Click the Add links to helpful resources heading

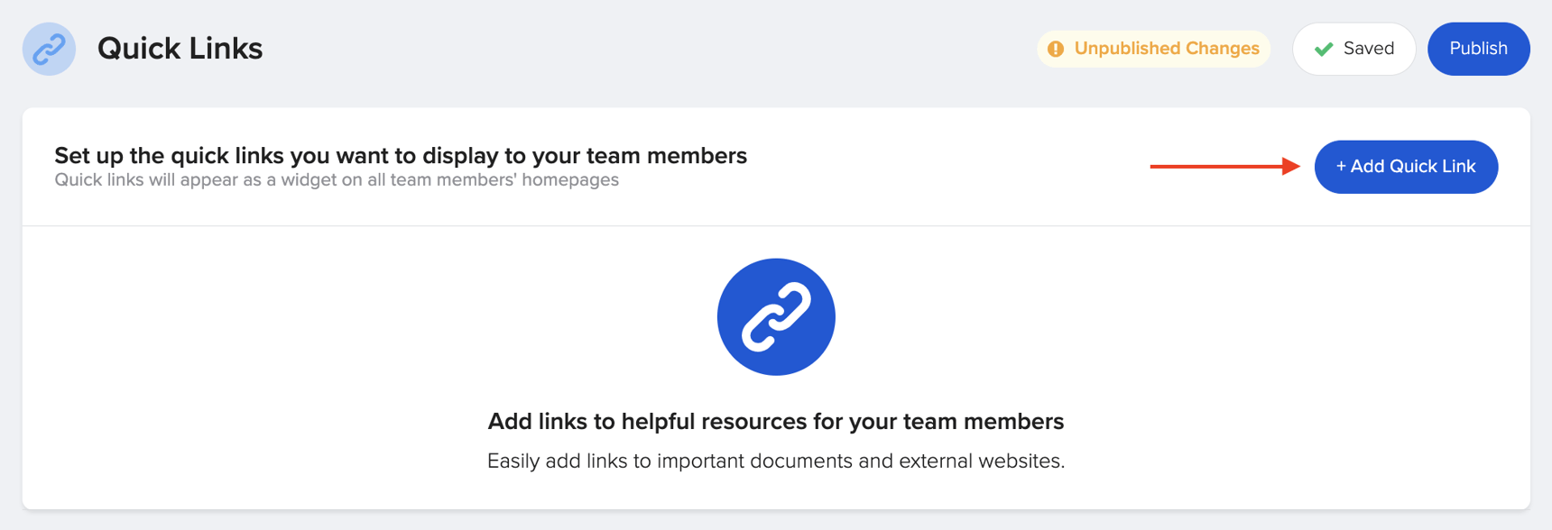pyautogui.click(x=775, y=421)
